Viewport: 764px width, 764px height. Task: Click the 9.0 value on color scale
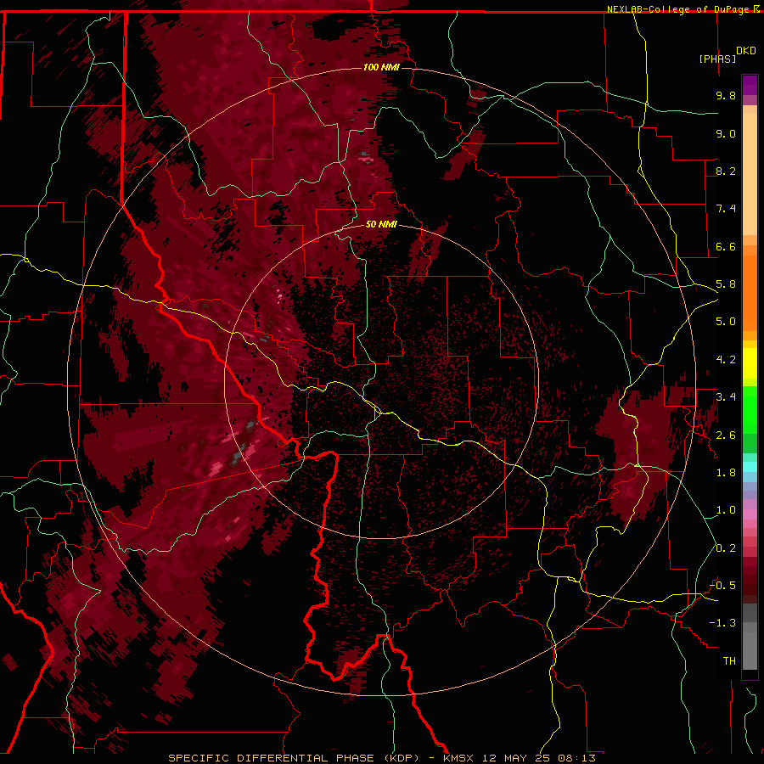click(x=726, y=133)
